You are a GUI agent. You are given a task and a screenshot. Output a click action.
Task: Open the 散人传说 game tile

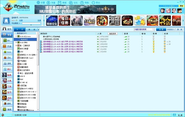165,21
